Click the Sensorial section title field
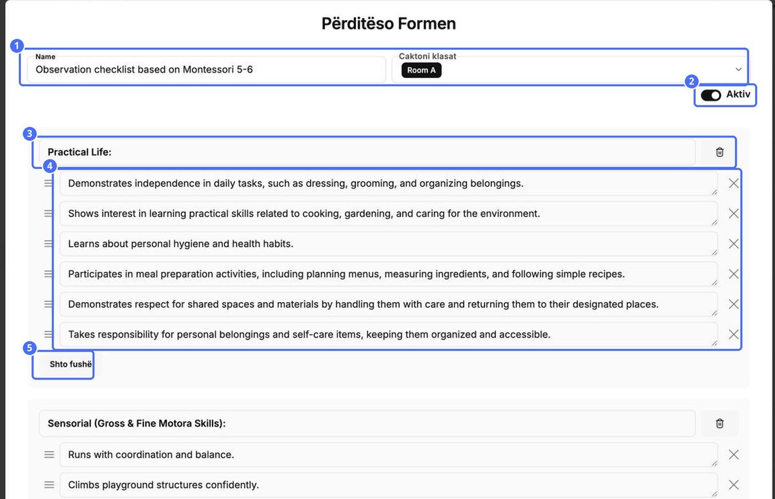The height and width of the screenshot is (499, 775). 367,423
